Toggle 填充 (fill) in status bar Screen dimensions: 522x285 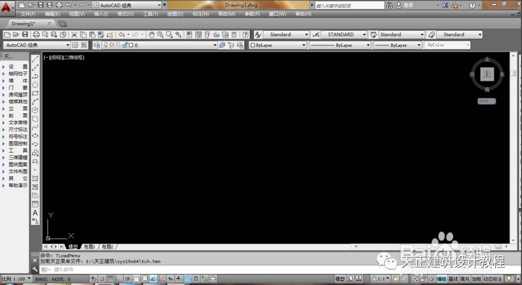point(465,279)
